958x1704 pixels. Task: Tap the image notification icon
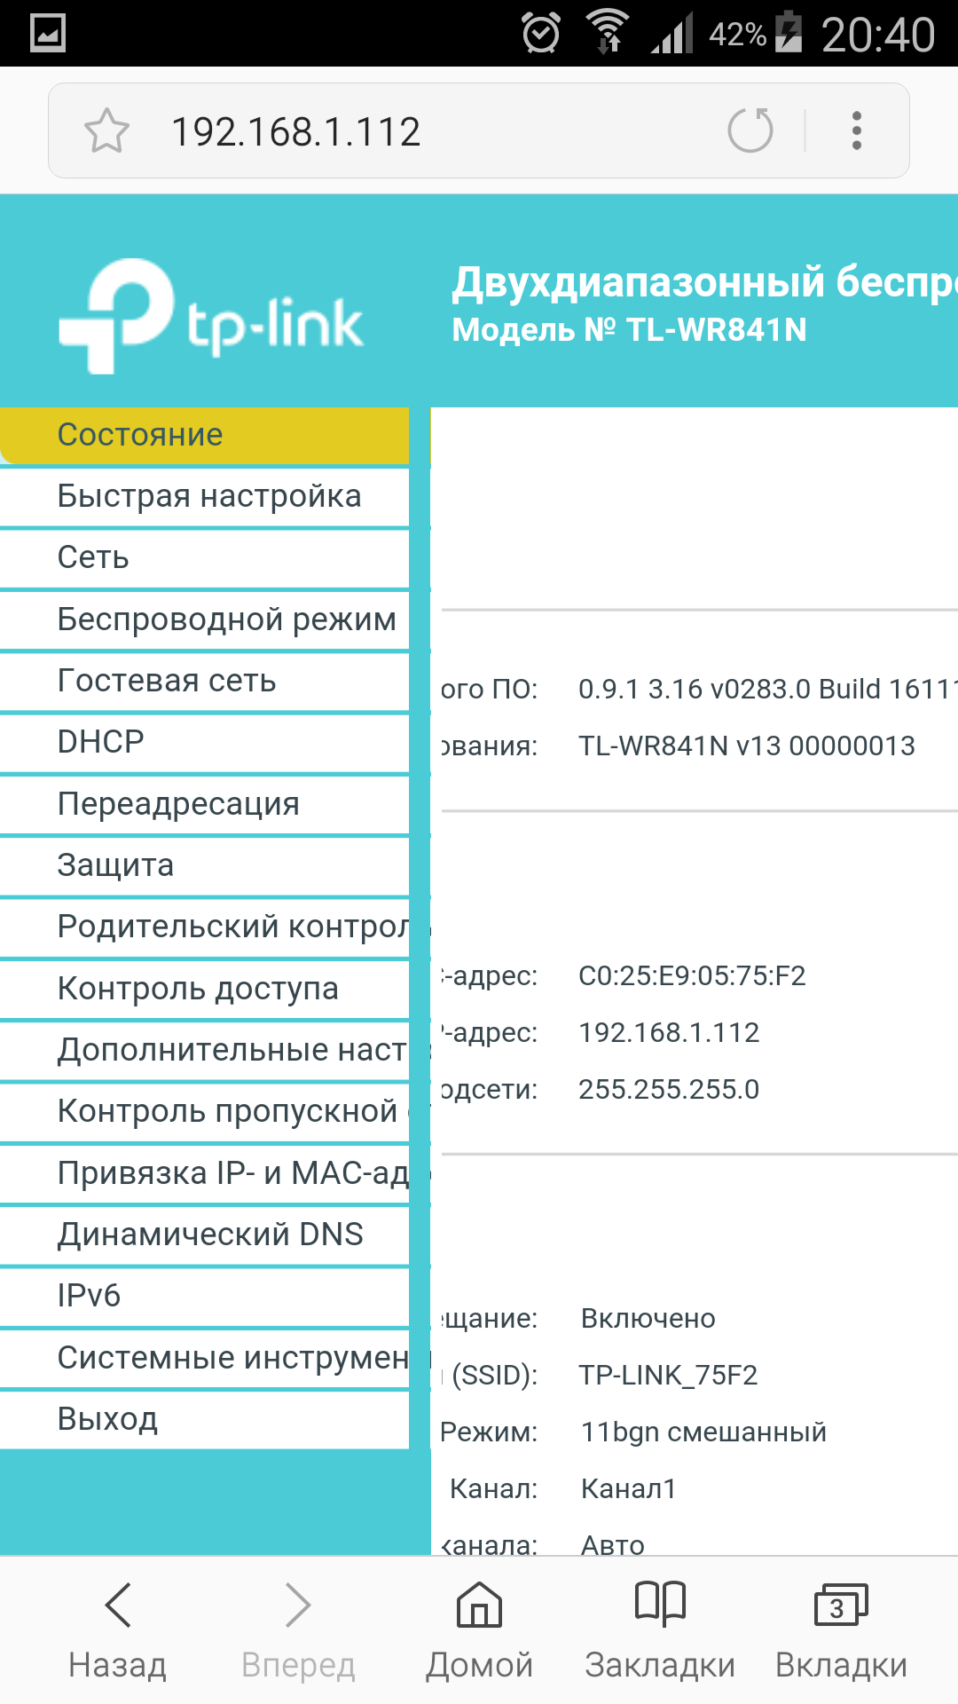[x=48, y=34]
